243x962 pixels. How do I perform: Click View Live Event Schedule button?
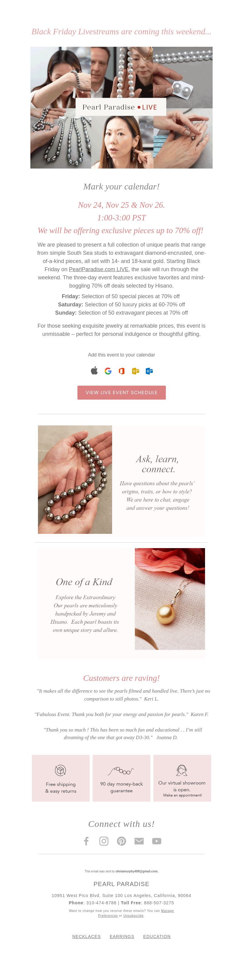[122, 393]
